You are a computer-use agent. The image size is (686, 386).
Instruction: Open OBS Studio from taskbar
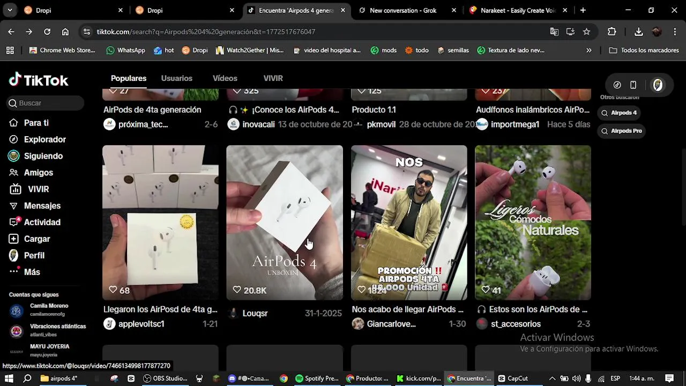point(165,378)
